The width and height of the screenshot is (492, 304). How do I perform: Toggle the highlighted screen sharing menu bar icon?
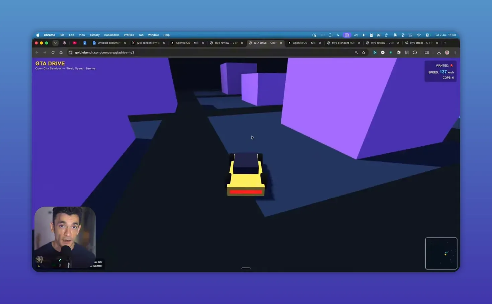click(x=347, y=35)
